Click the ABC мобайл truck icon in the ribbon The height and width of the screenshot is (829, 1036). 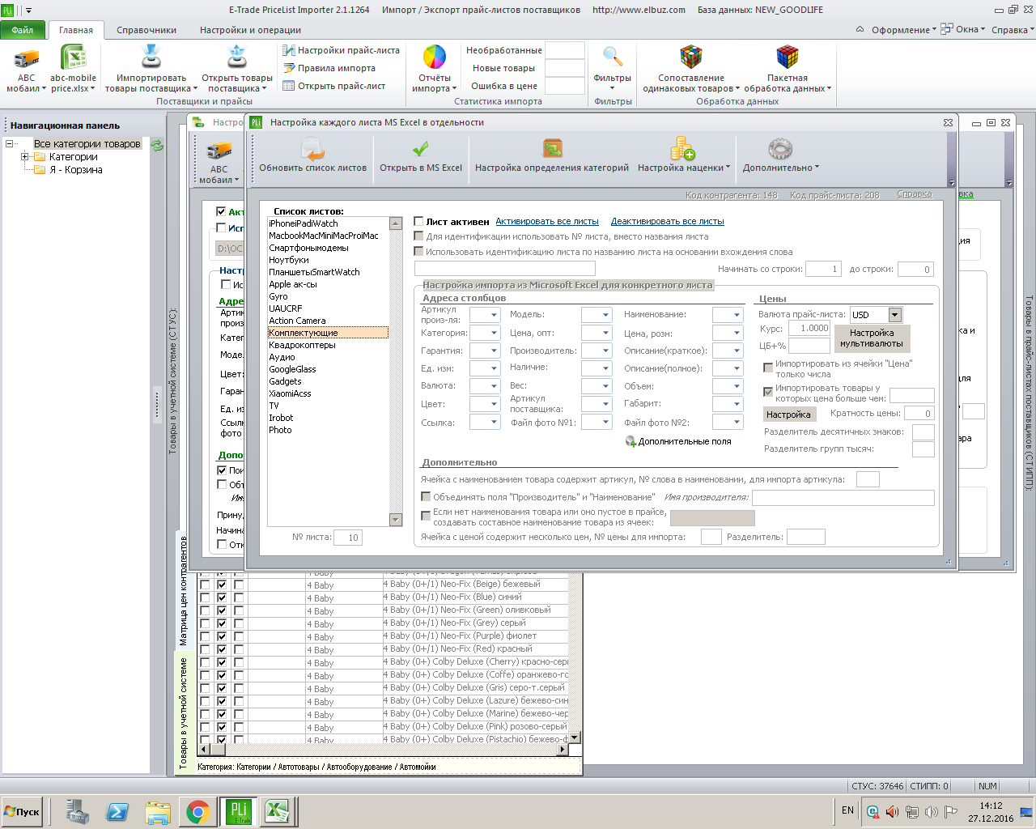pos(26,58)
